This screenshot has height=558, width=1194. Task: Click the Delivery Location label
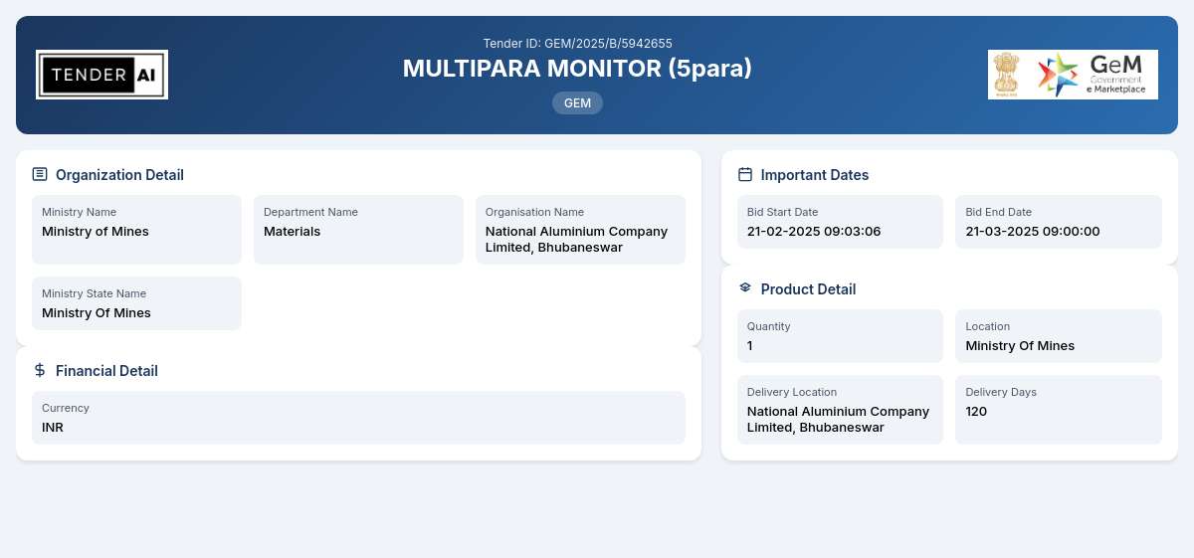(792, 392)
